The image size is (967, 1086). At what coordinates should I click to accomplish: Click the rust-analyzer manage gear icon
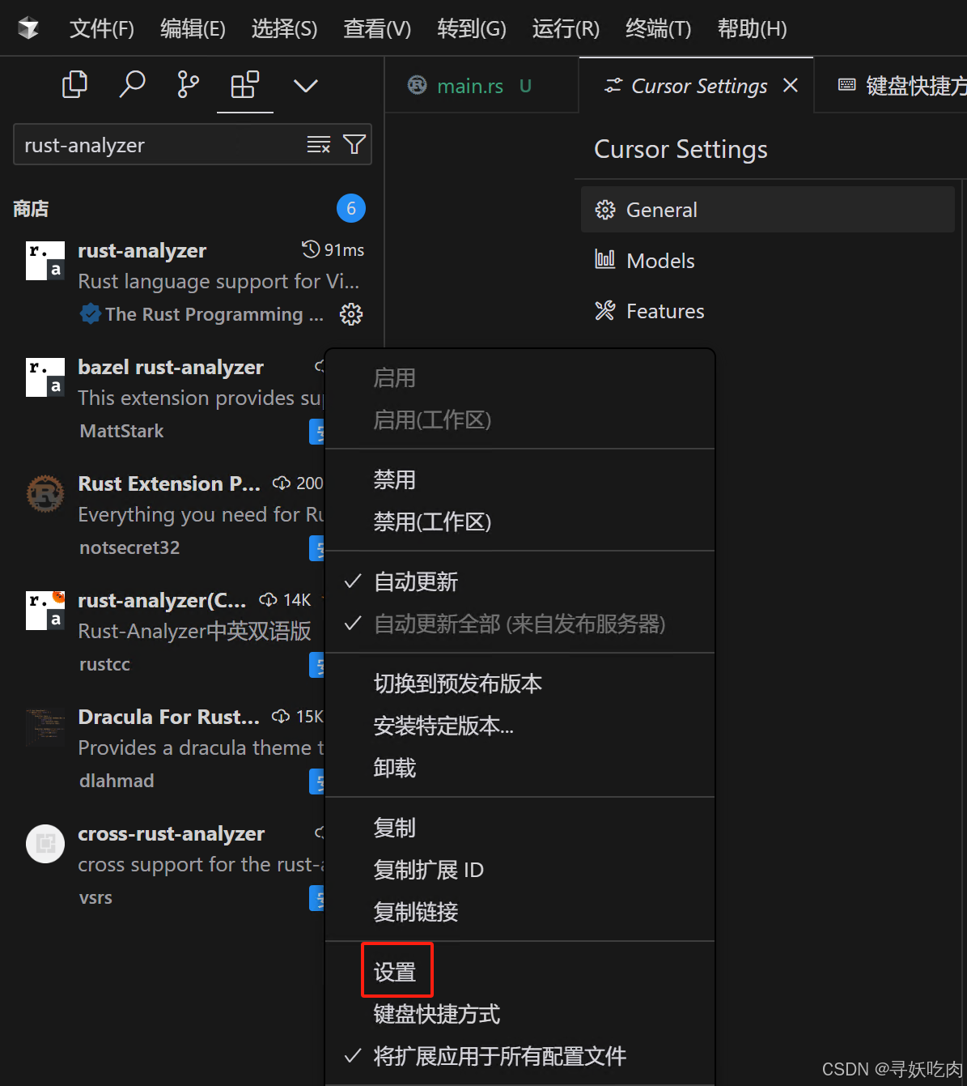351,314
